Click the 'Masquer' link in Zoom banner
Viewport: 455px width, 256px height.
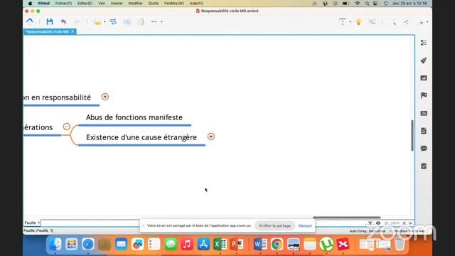[x=305, y=225]
